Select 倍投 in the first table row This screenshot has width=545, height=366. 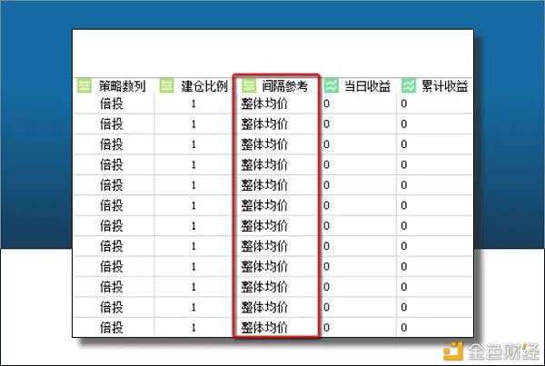[x=112, y=104]
